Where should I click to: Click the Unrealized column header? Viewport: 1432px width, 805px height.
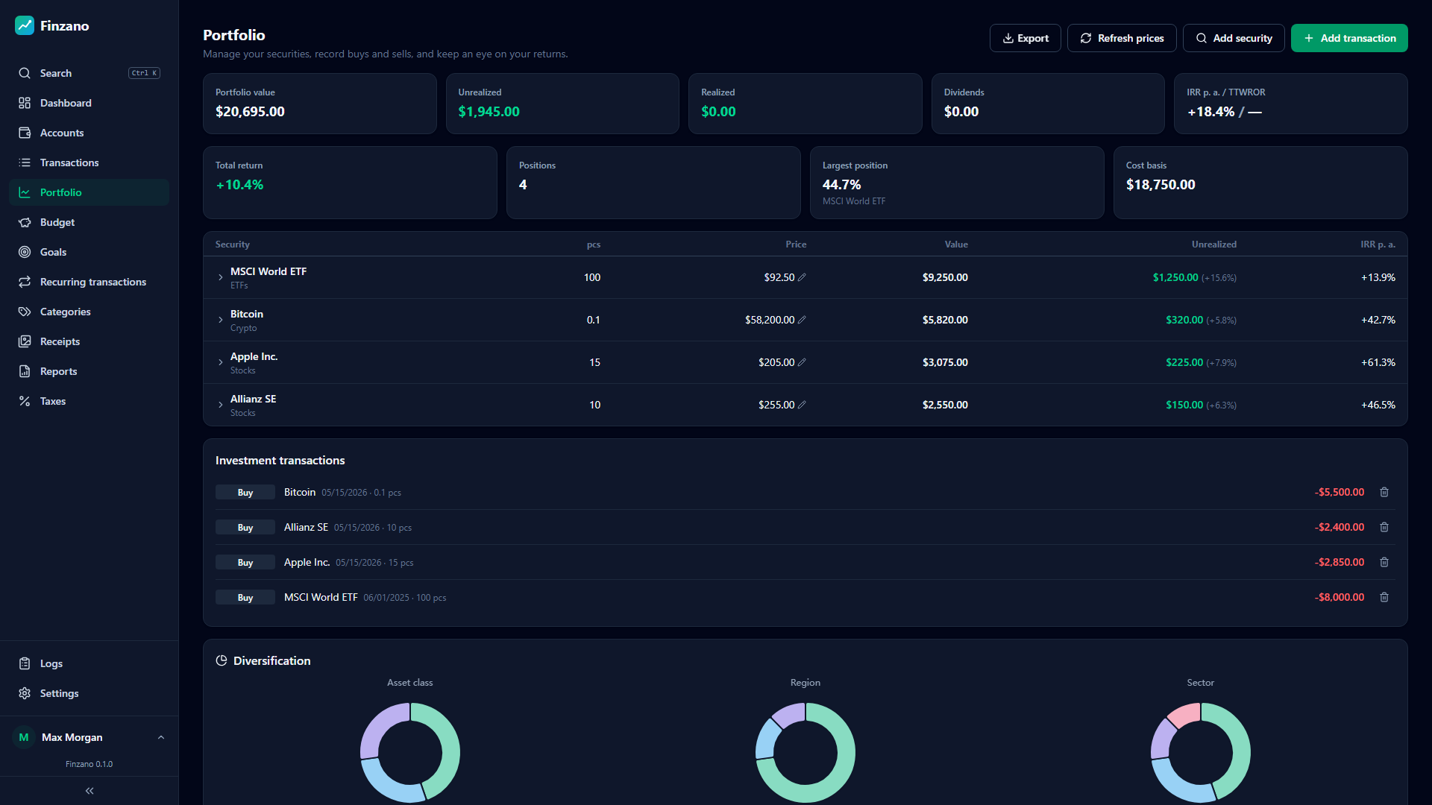tap(1213, 244)
